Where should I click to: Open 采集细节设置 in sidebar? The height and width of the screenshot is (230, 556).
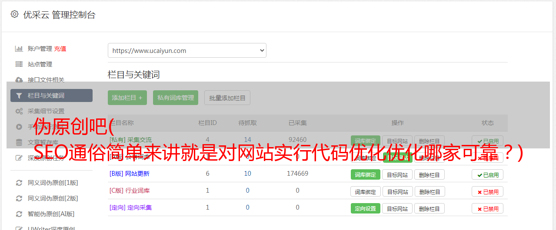[46, 111]
